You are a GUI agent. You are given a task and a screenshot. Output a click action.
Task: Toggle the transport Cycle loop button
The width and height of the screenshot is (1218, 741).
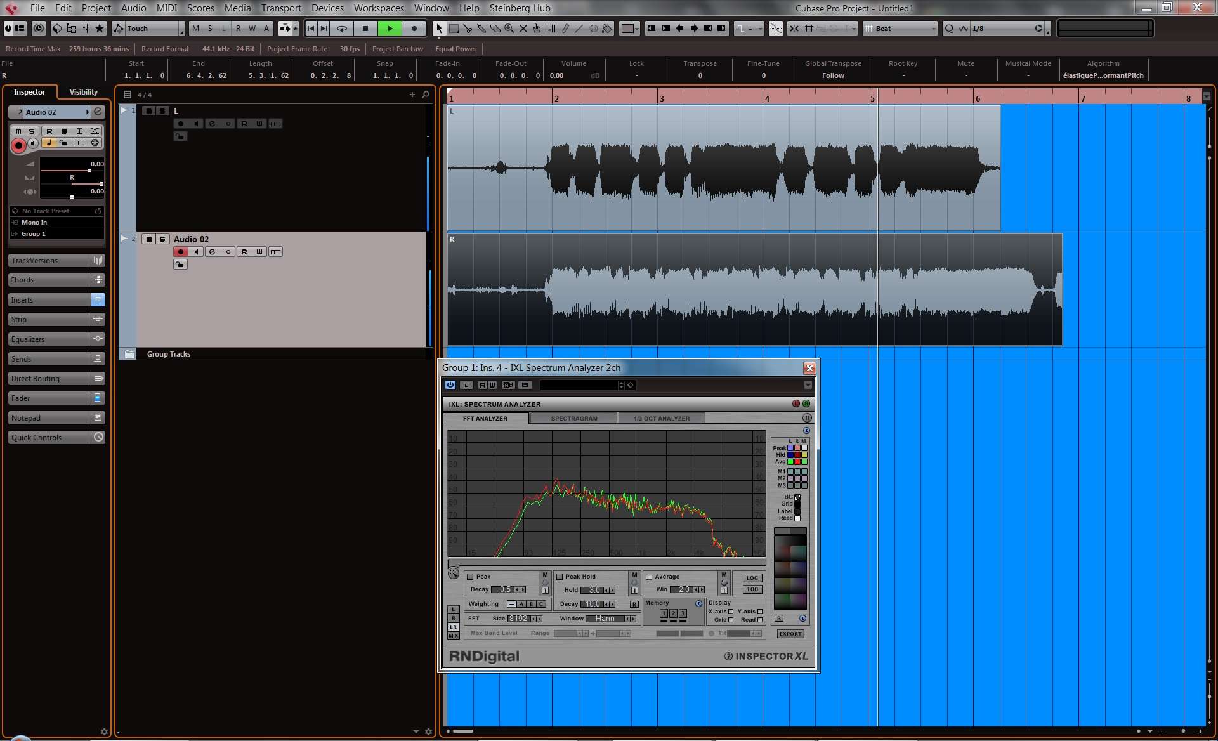pyautogui.click(x=342, y=29)
